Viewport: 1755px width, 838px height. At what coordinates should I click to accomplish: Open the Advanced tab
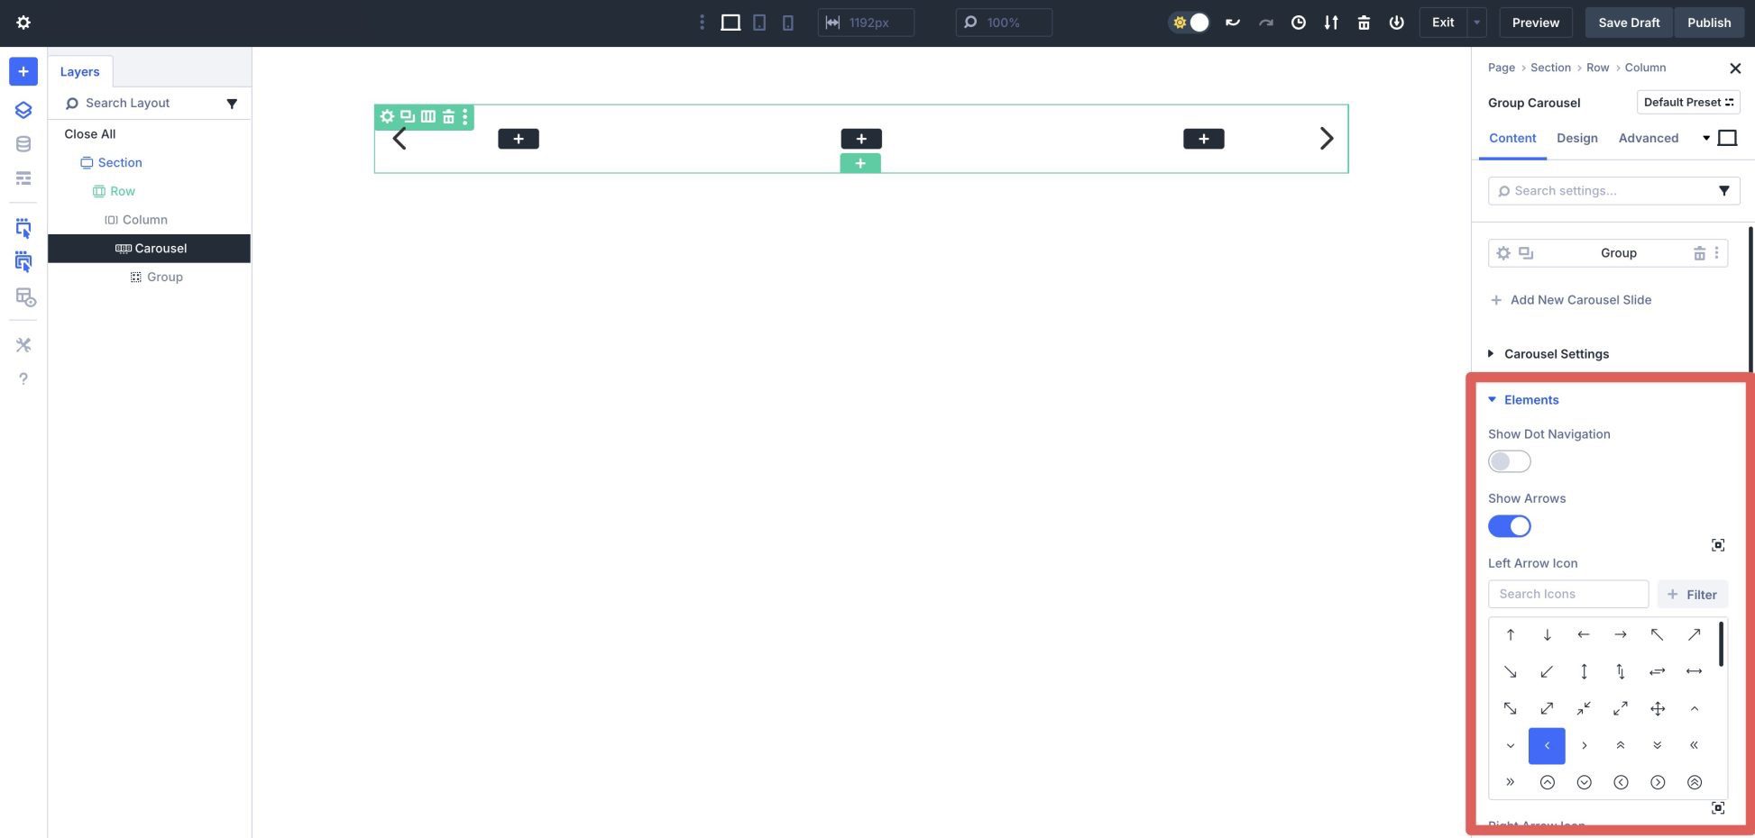(x=1648, y=138)
